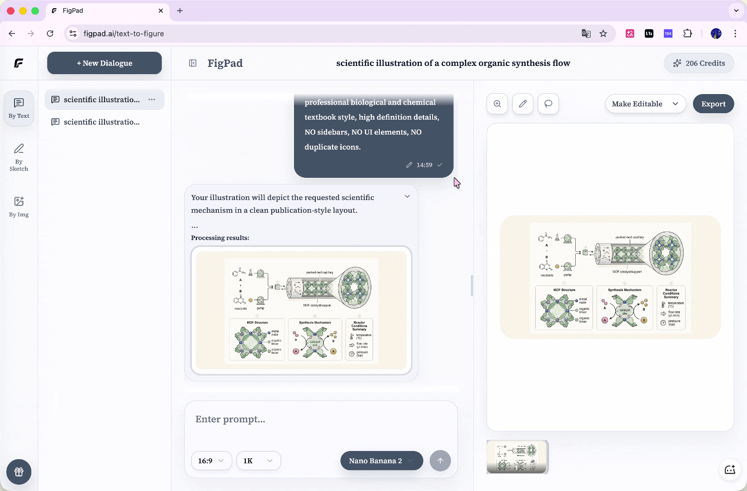Click the gift icon in bottom left
Image resolution: width=747 pixels, height=491 pixels.
(x=19, y=472)
